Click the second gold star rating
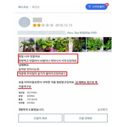This screenshot has height=127, width=127. tap(39, 25)
